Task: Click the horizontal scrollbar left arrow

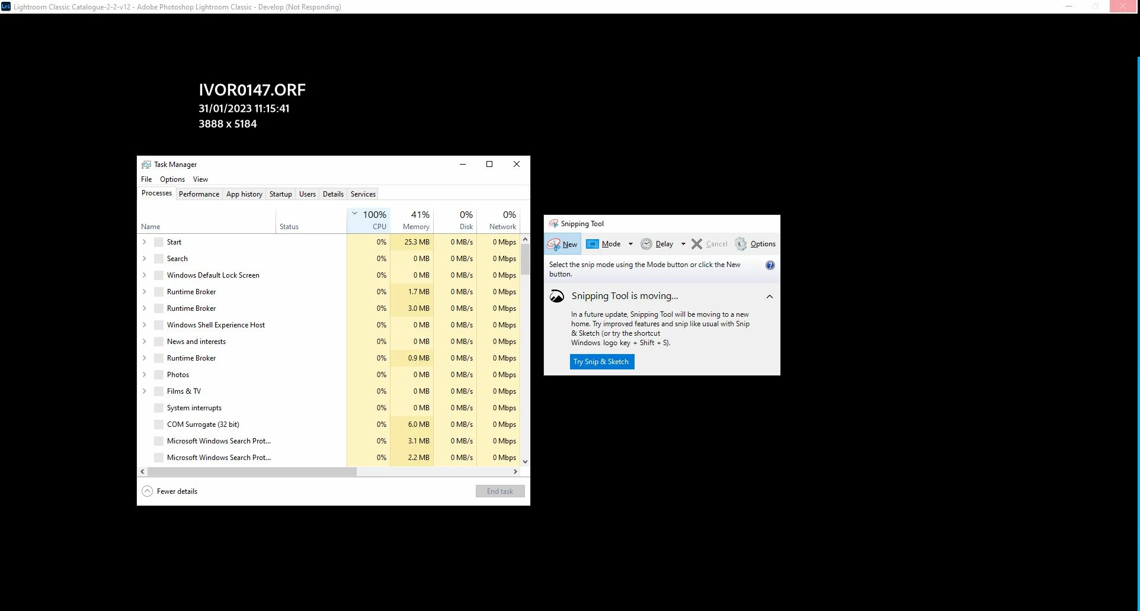Action: coord(142,472)
